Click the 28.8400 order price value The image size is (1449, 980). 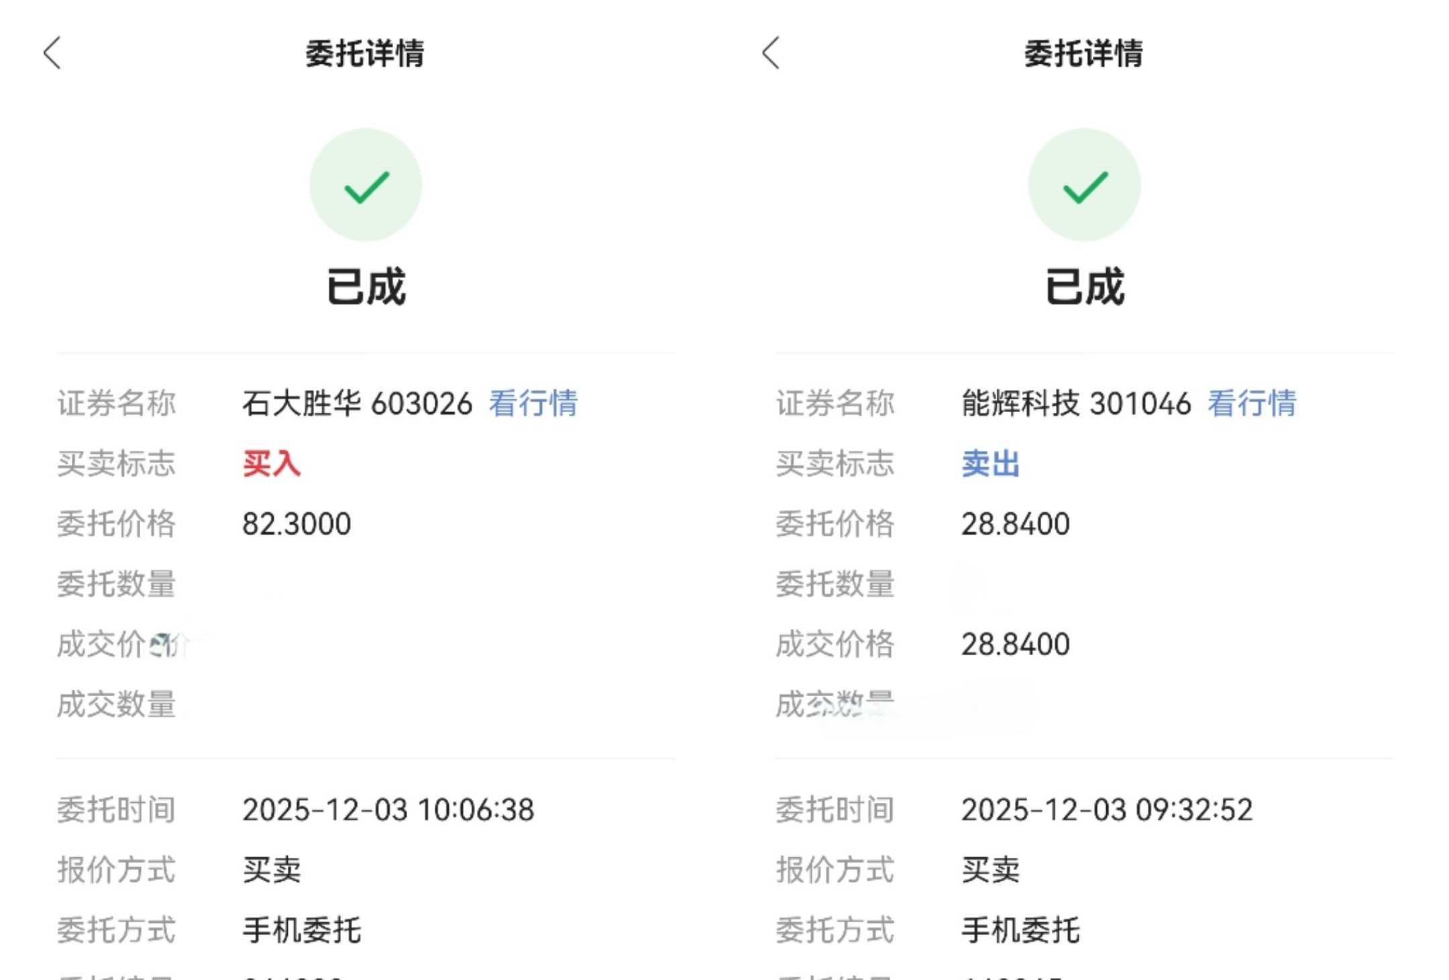pyautogui.click(x=1015, y=524)
